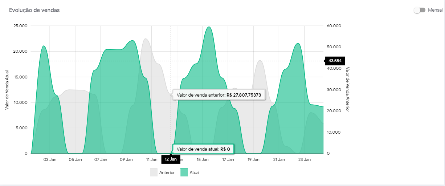Select the 19 Jan axis label
Image resolution: width=445 pixels, height=186 pixels.
pyautogui.click(x=253, y=159)
